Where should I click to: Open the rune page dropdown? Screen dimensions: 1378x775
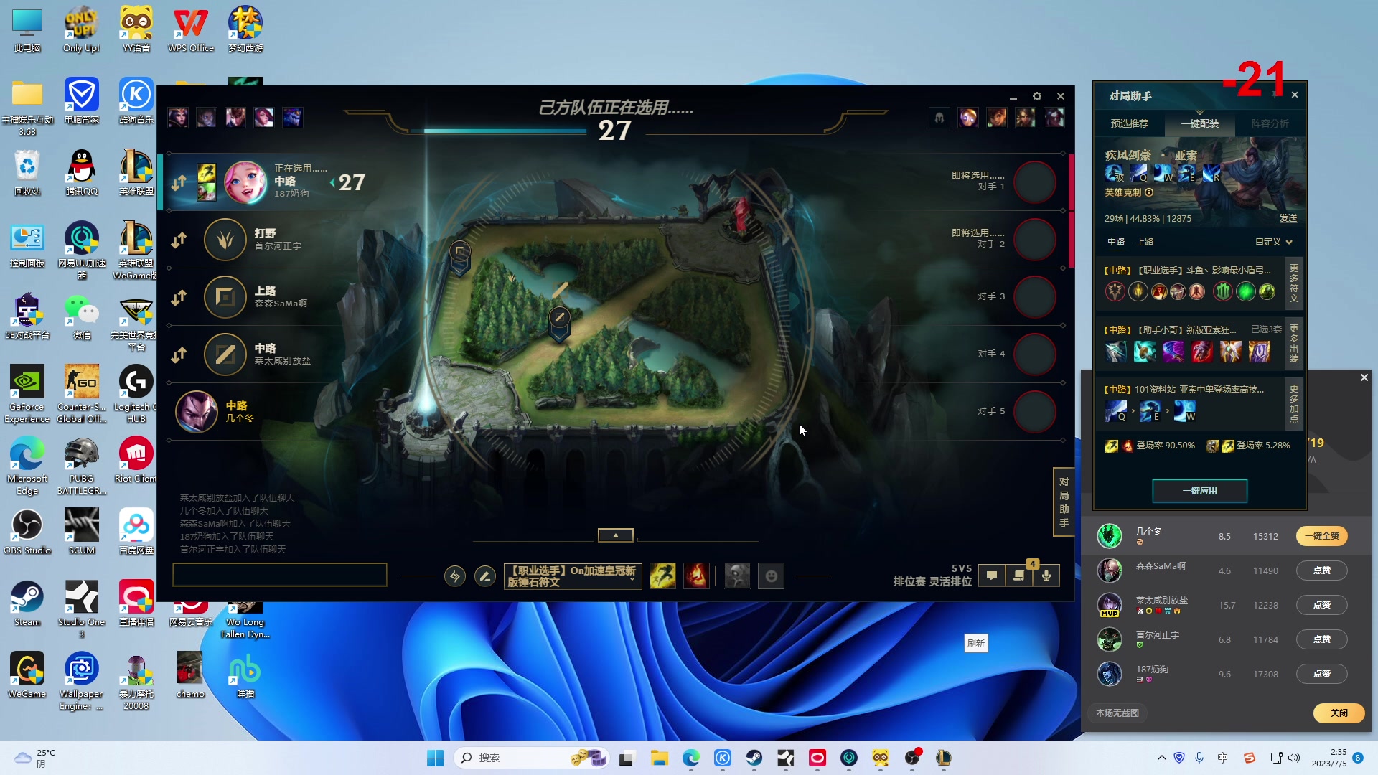click(x=573, y=576)
